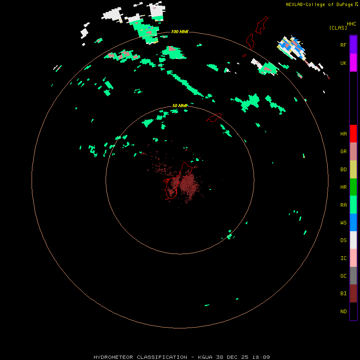This screenshot has height=360, width=360.
Task: Click the HA legend label
Action: tap(343, 134)
